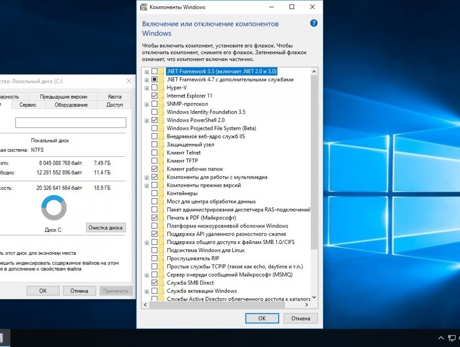
Task: Toggle .NET Framework 4.7 checkbox
Action: coord(154,79)
